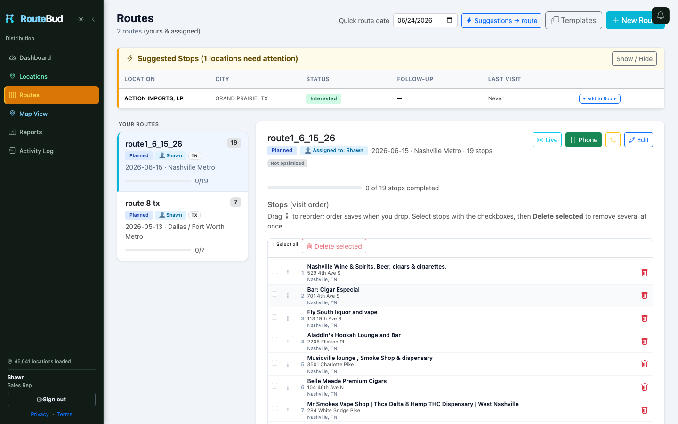Click the Suggestions → route button
Viewport: 678px width, 424px height.
pyautogui.click(x=501, y=21)
